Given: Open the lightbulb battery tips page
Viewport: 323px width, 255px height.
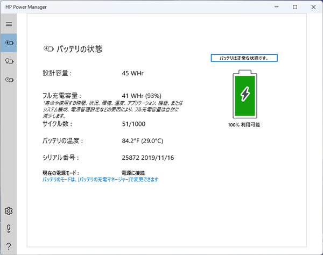Looking at the screenshot, I should (x=9, y=61).
